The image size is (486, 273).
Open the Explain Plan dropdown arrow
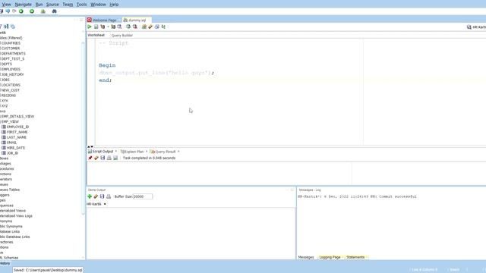[108, 27]
